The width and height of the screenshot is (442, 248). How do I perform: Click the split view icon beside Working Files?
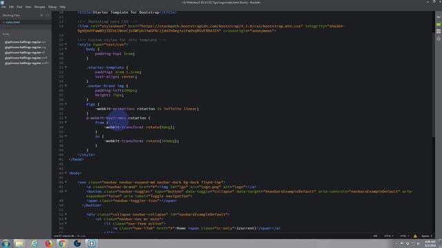coord(48,15)
